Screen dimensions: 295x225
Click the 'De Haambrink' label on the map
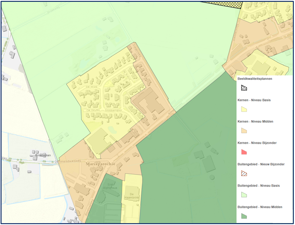point(131,196)
